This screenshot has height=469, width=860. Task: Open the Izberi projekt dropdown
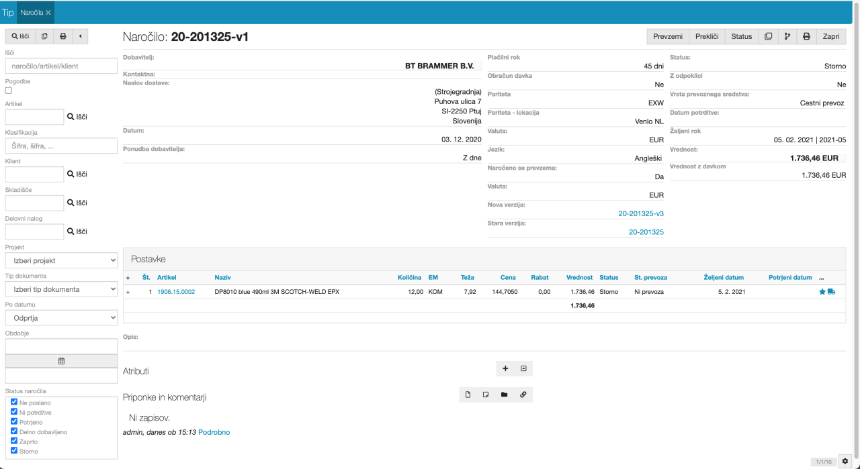[x=61, y=260]
